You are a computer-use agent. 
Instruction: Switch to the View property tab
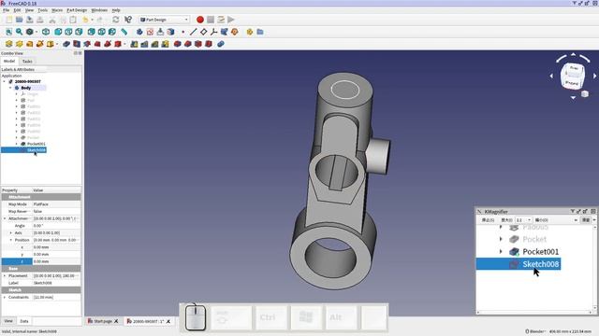[x=8, y=321]
